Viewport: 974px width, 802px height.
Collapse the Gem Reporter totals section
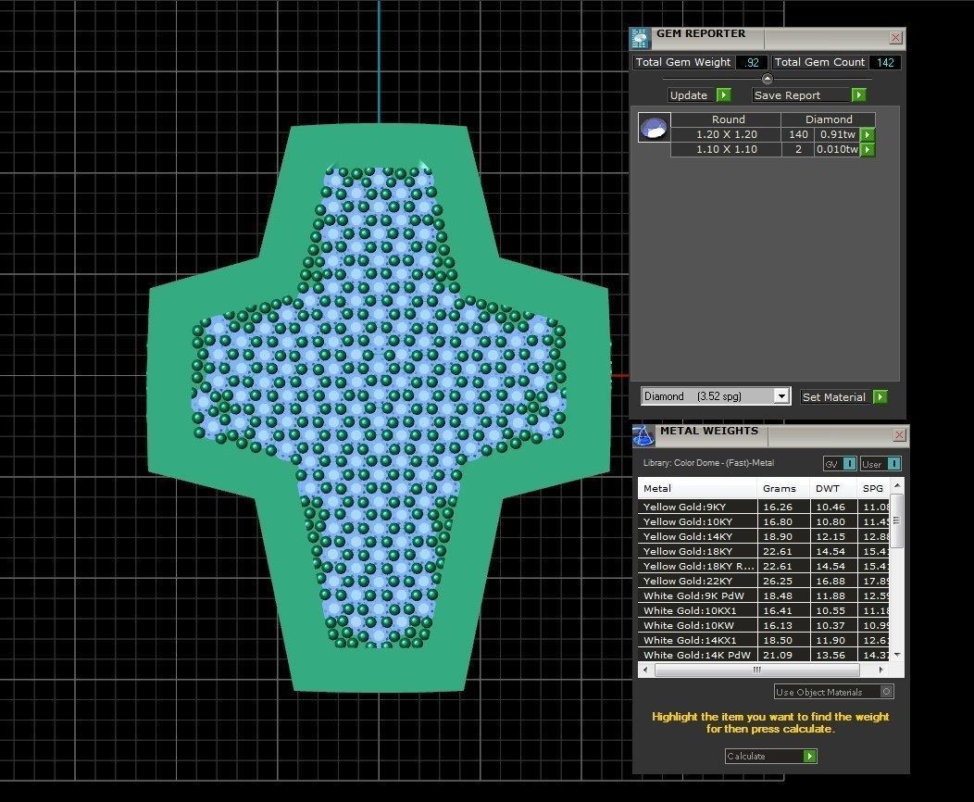coord(768,79)
